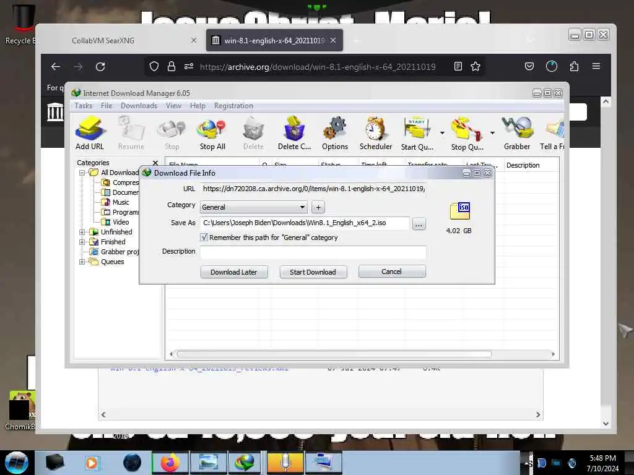
Task: Open the Registration menu
Action: coord(233,106)
